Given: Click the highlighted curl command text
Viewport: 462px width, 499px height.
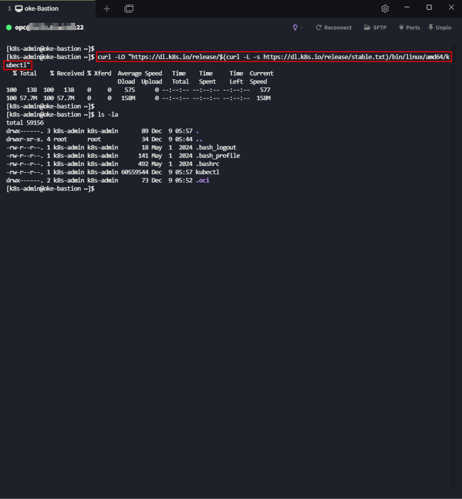Looking at the screenshot, I should point(274,57).
